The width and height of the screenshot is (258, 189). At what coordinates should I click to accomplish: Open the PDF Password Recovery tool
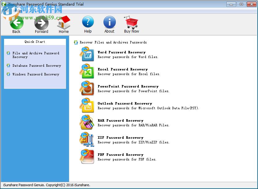pyautogui.click(x=121, y=155)
